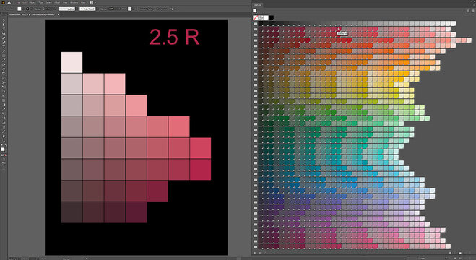Image resolution: width=476 pixels, height=260 pixels.
Task: Select the '2.5 R' text on the artboard
Action: (175, 37)
